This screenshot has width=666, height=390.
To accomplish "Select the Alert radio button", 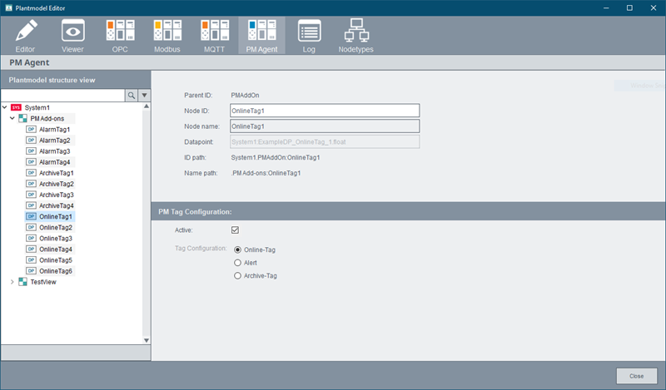I will [x=238, y=263].
